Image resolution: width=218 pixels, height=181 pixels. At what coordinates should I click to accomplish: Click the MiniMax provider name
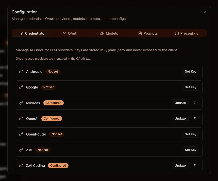(x=33, y=103)
